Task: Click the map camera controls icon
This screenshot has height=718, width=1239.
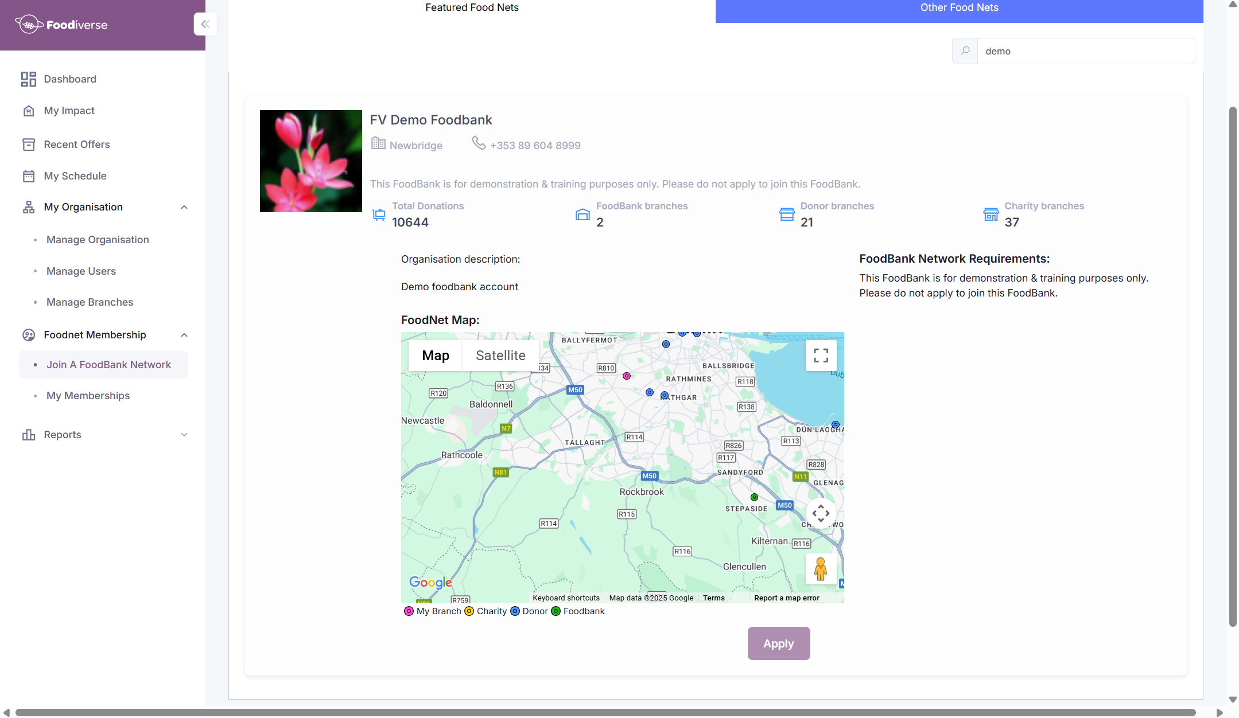Action: (821, 513)
